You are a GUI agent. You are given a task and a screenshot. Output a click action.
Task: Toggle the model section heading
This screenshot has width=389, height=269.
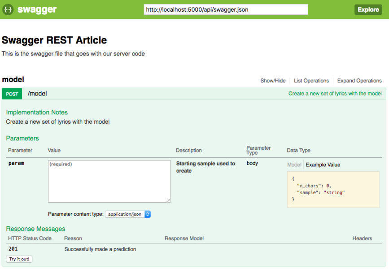tap(13, 80)
